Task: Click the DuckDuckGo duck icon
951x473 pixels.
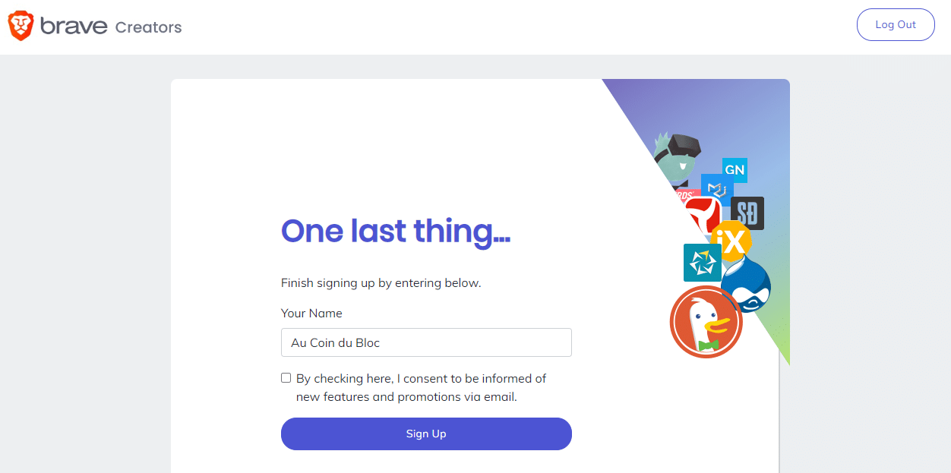Action: 706,322
